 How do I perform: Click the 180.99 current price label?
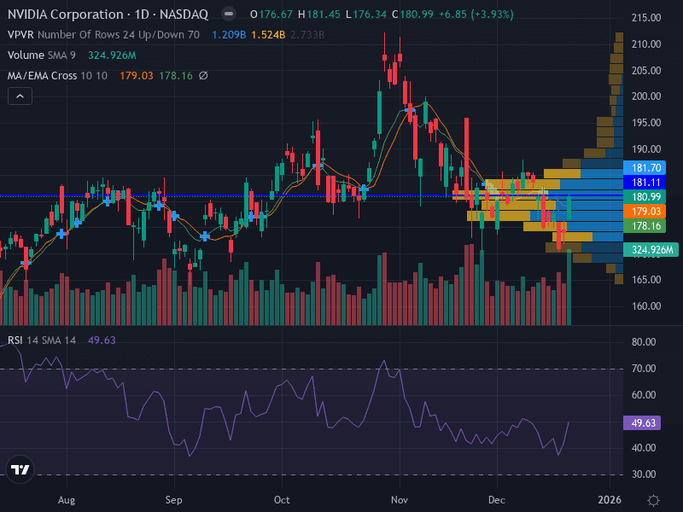[645, 197]
